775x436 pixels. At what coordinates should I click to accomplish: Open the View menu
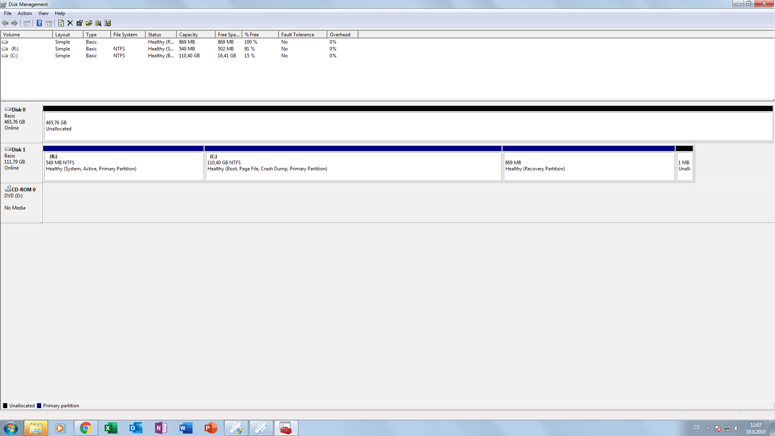[43, 13]
